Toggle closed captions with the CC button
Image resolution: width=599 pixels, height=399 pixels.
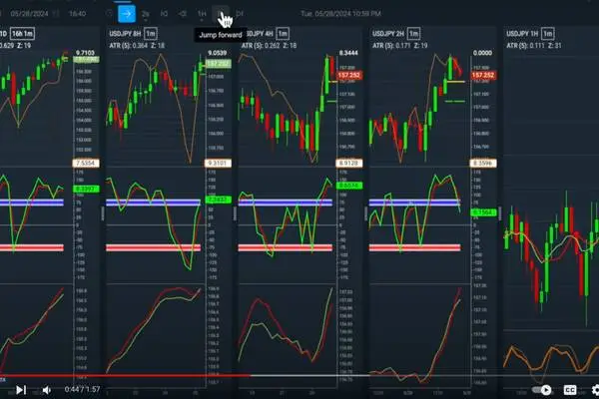(570, 390)
